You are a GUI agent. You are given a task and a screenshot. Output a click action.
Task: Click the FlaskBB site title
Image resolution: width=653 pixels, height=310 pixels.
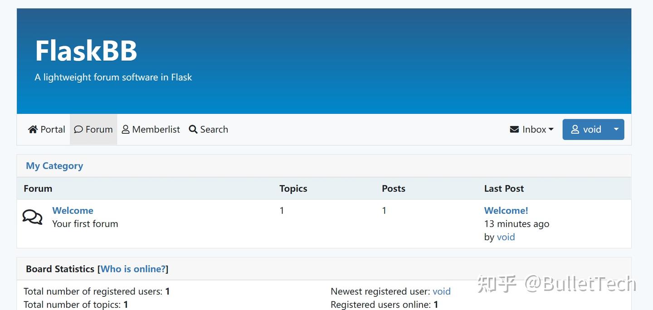(x=86, y=50)
